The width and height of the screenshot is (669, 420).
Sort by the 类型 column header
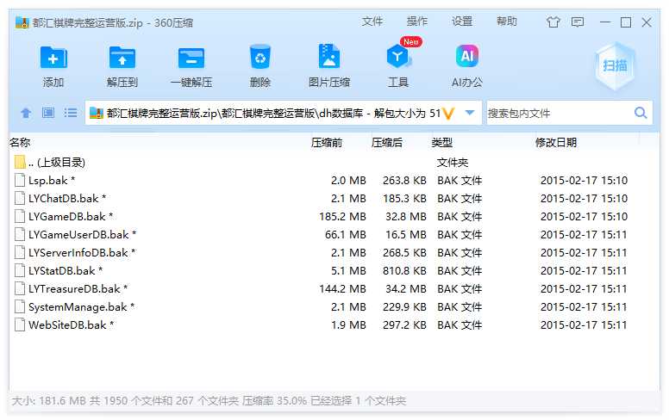tap(441, 142)
